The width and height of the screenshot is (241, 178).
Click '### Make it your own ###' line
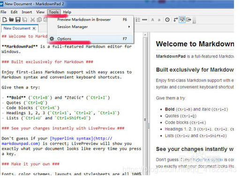[30, 164]
